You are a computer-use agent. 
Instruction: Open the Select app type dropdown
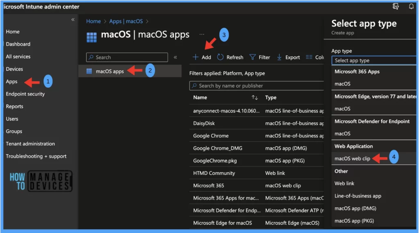374,60
